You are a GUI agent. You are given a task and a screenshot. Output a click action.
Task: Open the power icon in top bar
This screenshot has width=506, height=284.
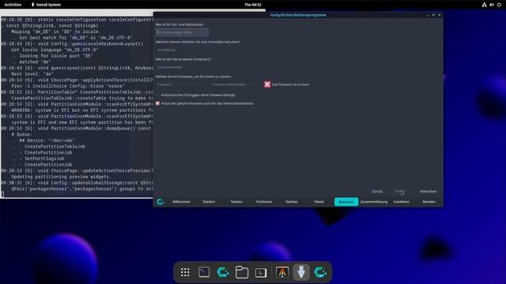pyautogui.click(x=499, y=5)
